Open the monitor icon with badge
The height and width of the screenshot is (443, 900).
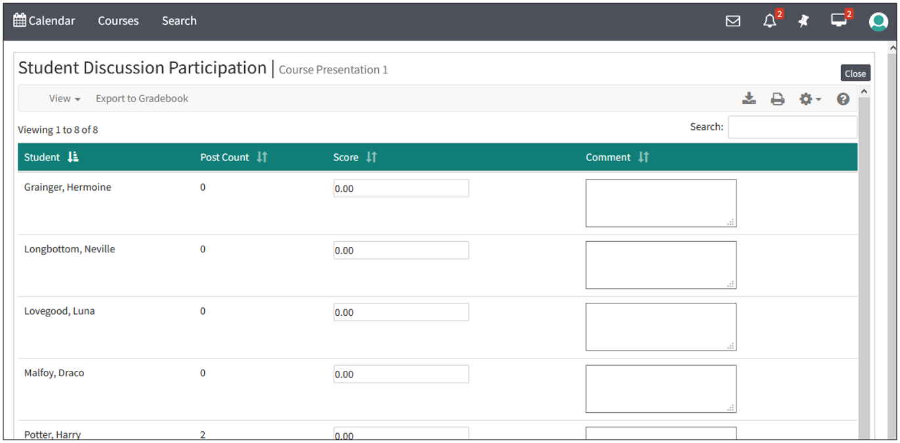click(839, 20)
